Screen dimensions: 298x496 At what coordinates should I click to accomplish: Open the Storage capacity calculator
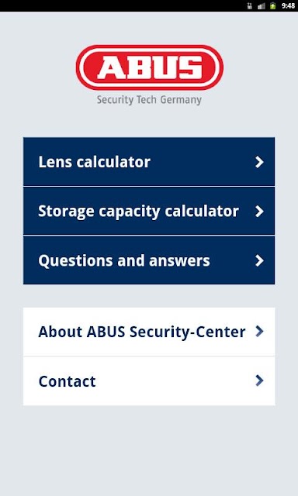[149, 211]
